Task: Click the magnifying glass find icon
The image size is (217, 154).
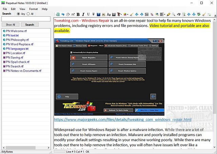Action: pyautogui.click(x=174, y=14)
